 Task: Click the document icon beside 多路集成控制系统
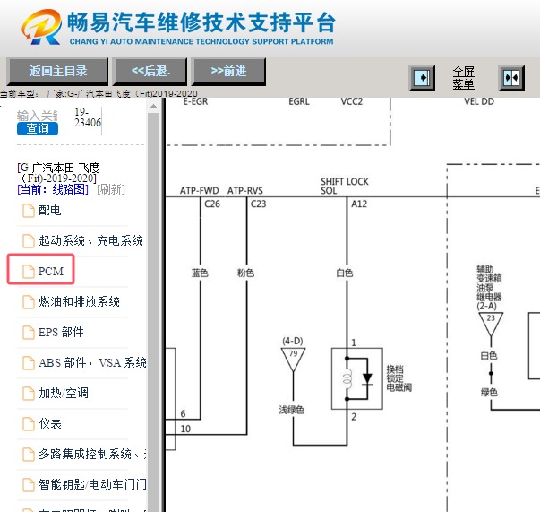tap(29, 455)
